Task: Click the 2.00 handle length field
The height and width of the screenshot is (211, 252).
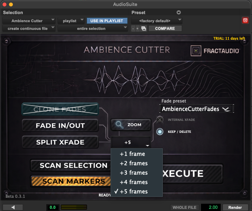Action: (211, 207)
